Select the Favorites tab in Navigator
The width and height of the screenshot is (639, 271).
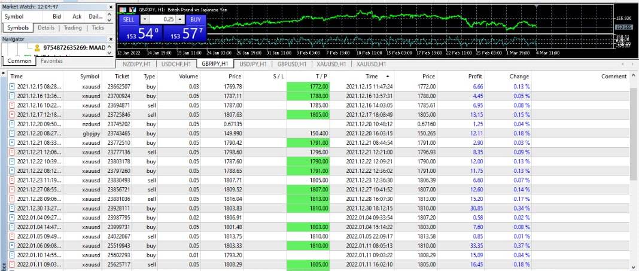click(51, 61)
